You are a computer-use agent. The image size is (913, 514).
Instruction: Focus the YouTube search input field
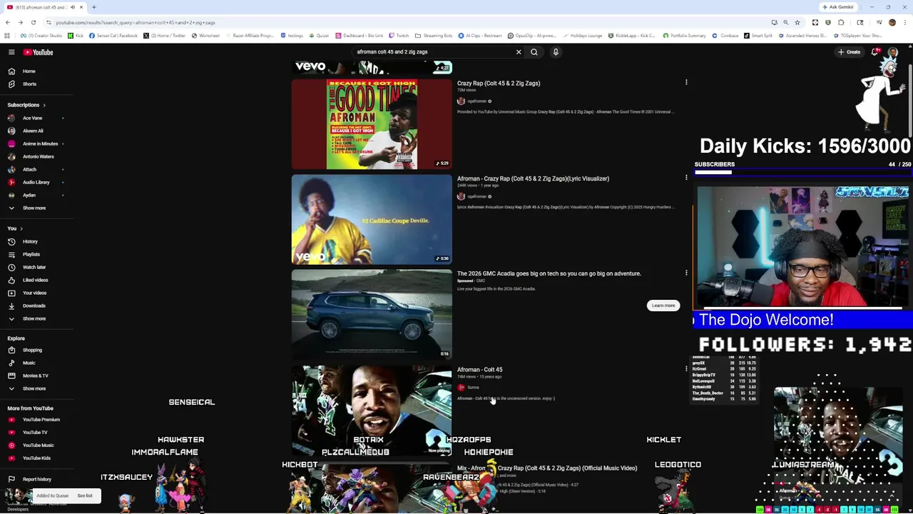(434, 52)
